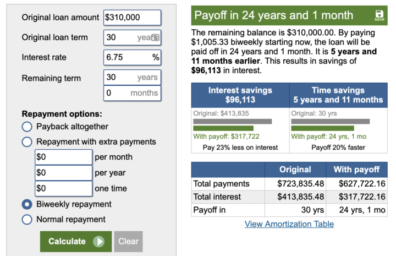This screenshot has height=256, width=396.
Task: Select the Payback altogether option
Action: coord(27,127)
